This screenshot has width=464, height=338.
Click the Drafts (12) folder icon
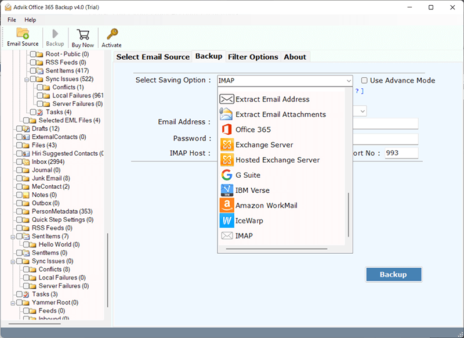pyautogui.click(x=26, y=128)
